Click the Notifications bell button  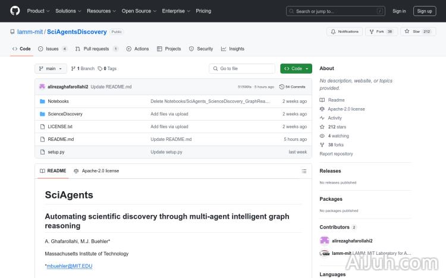(x=344, y=31)
